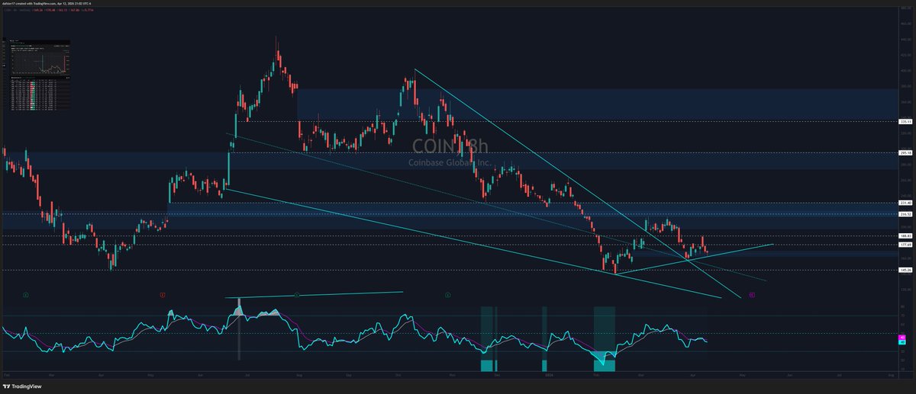Select the 188.87 price level label
The image size is (916, 394).
click(x=907, y=236)
